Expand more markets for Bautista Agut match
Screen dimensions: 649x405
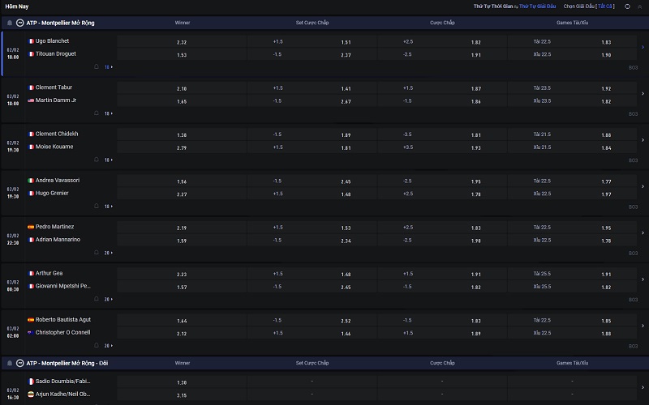pos(109,346)
